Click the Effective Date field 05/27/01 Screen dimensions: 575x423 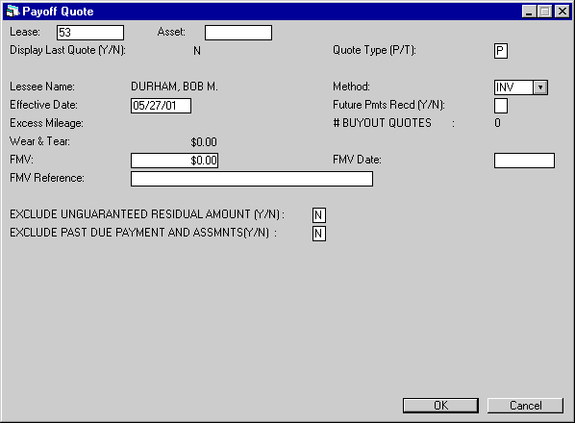[161, 106]
